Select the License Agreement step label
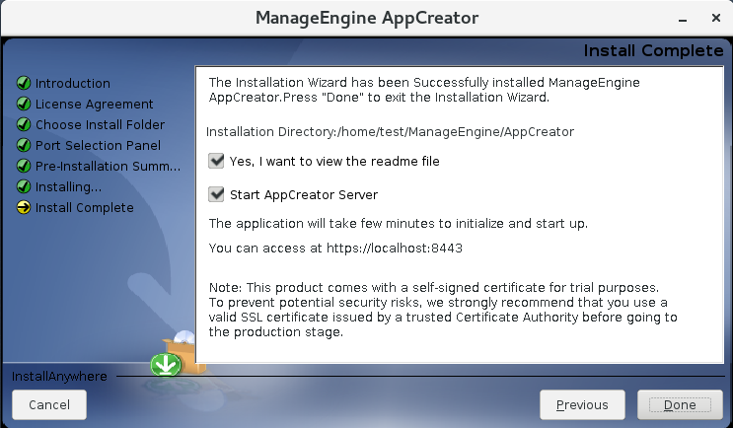Image resolution: width=733 pixels, height=428 pixels. tap(95, 104)
